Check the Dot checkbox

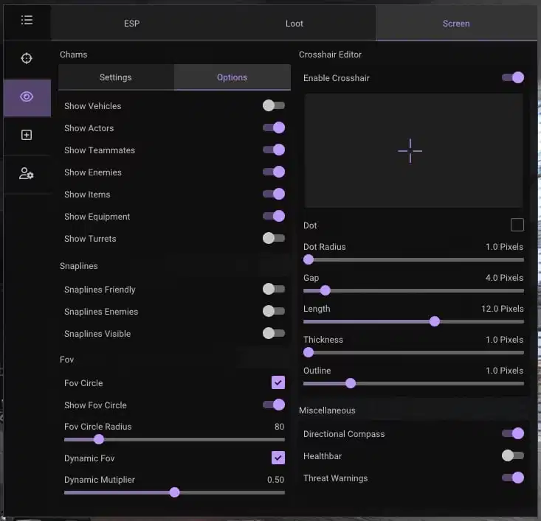point(517,225)
